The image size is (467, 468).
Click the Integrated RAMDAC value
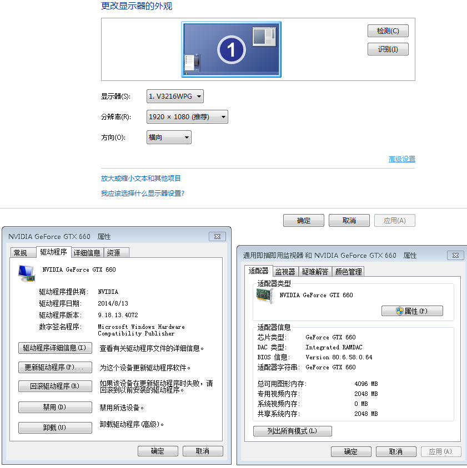pyautogui.click(x=334, y=347)
